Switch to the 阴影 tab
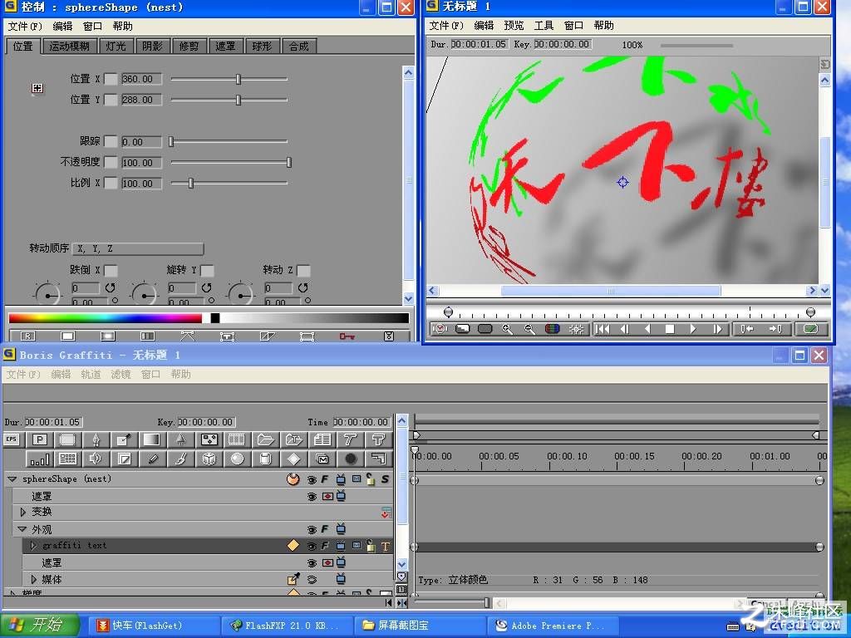The height and width of the screenshot is (638, 851). coord(153,47)
